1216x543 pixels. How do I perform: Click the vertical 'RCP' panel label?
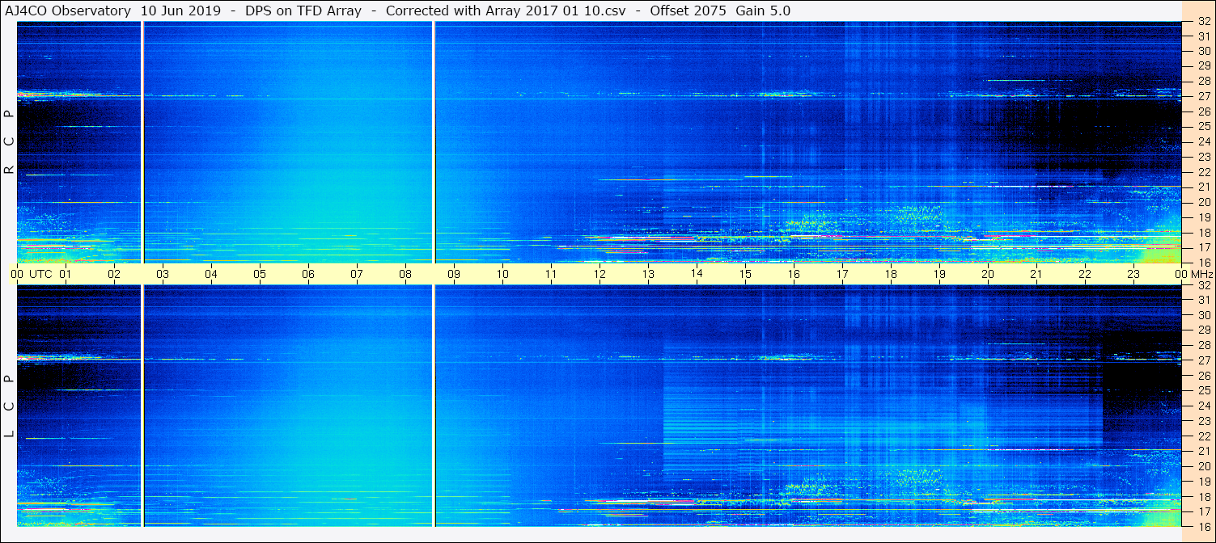coord(9,142)
